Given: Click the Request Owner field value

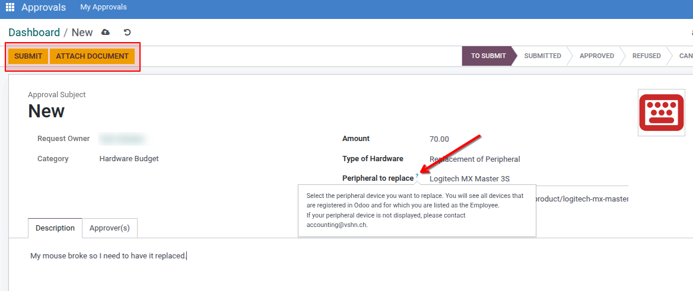Looking at the screenshot, I should tap(123, 139).
